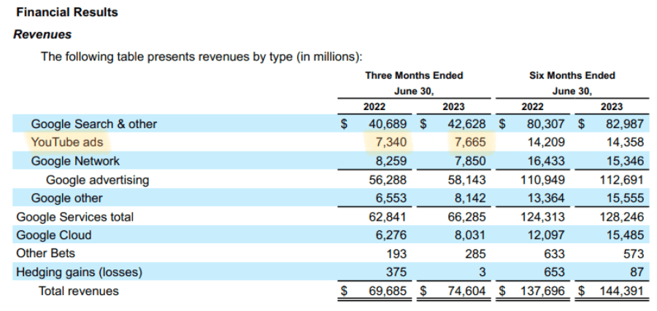Click Google Services total value 124,313
The height and width of the screenshot is (311, 657).
point(542,217)
